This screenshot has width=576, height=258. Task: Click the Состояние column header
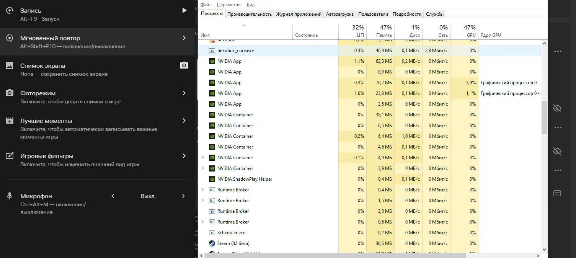tap(315, 31)
